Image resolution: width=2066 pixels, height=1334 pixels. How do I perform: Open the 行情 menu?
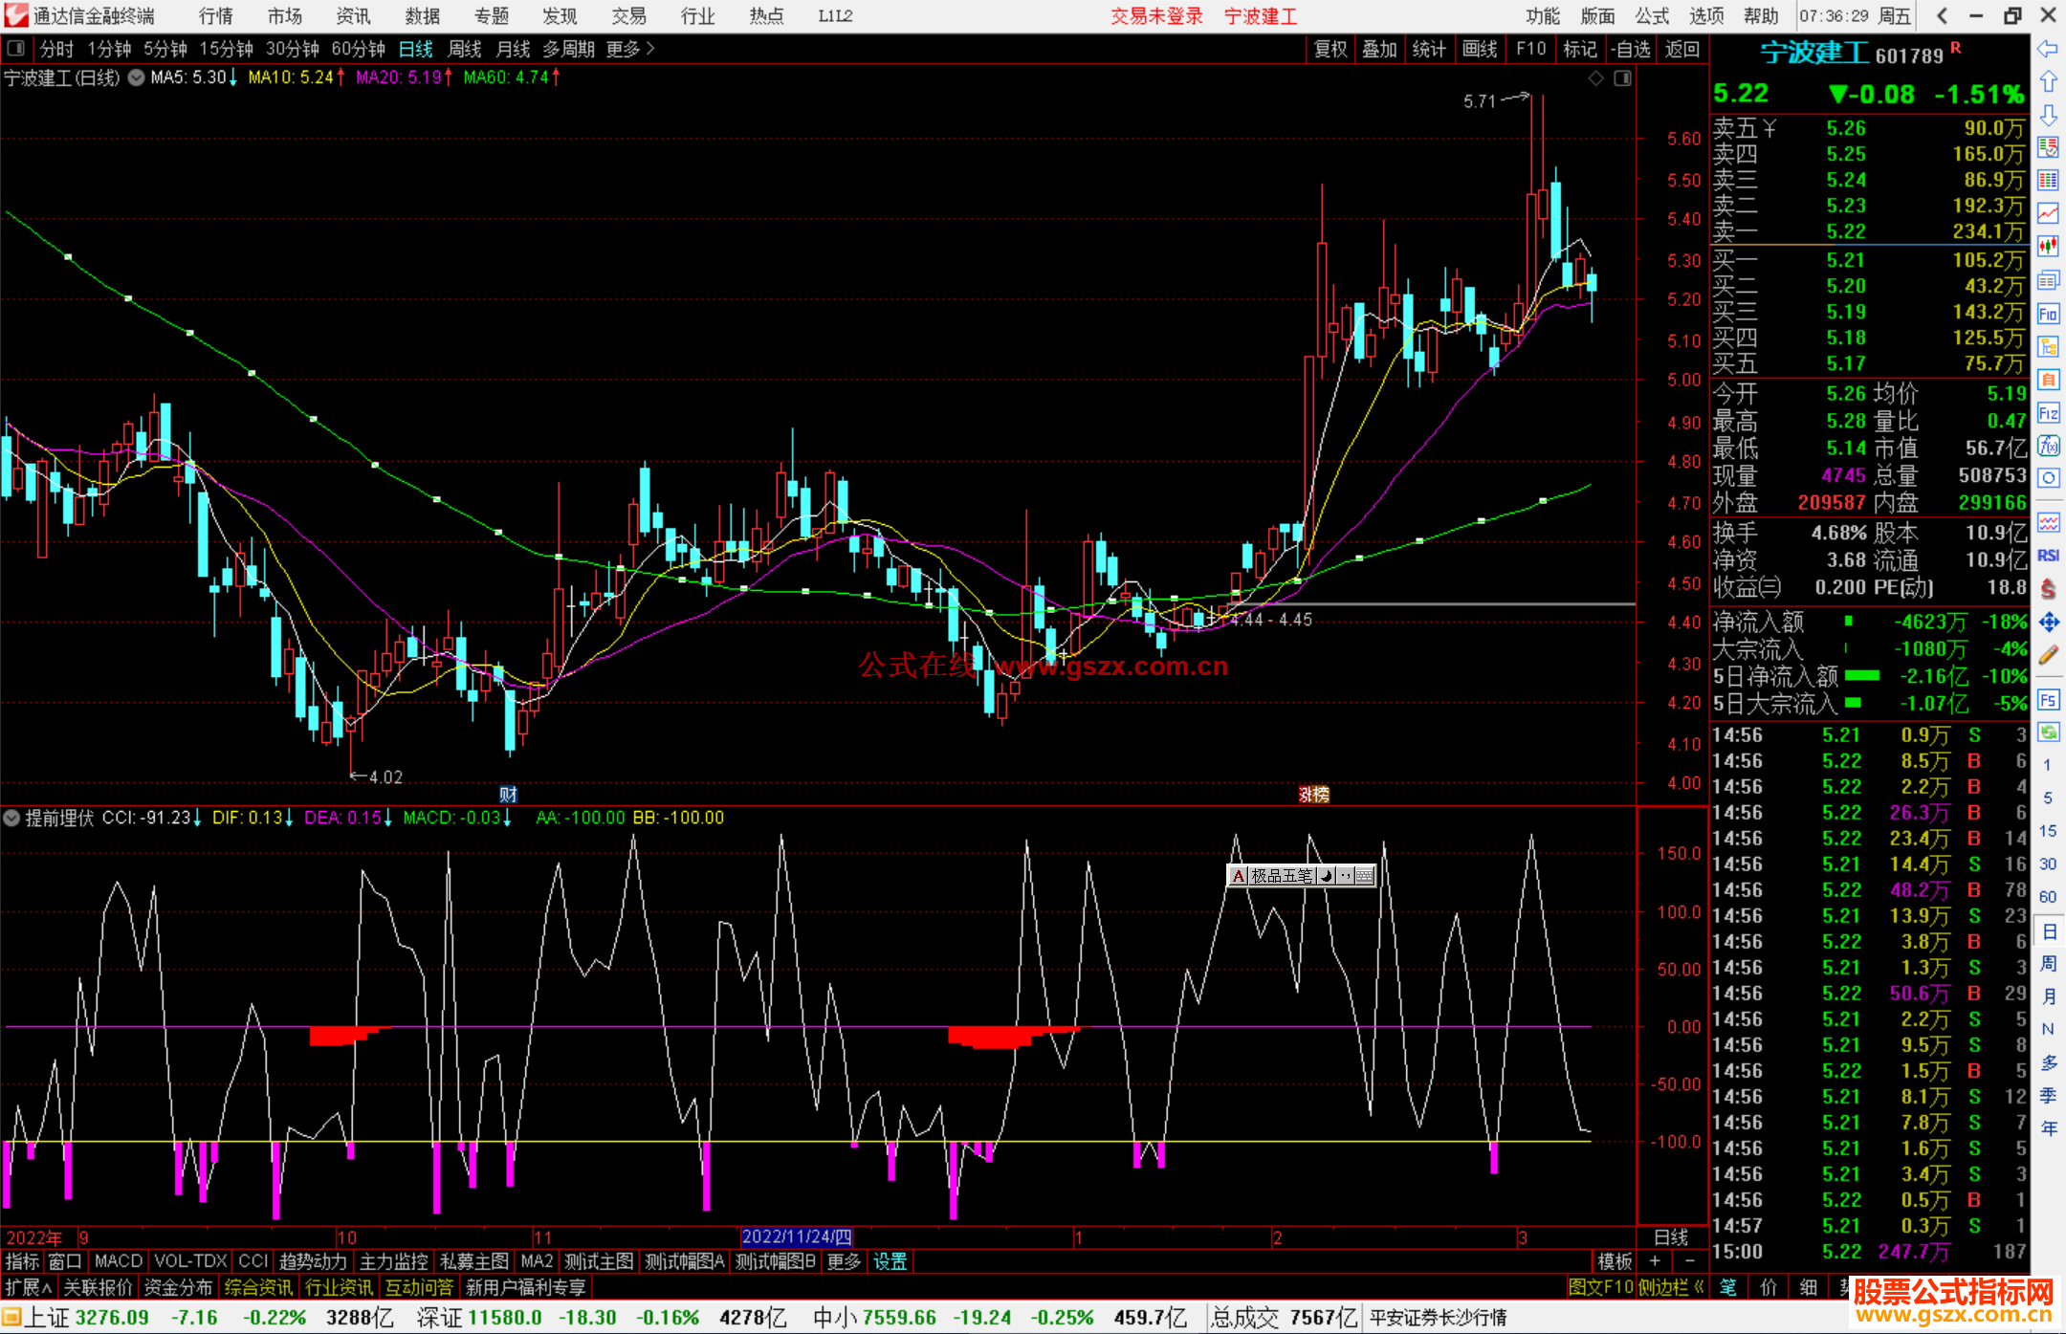click(x=216, y=16)
